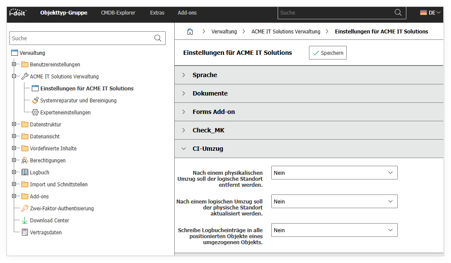Screen dimensions: 451x263
Task: Open Vertragsdaten entry
Action: click(46, 233)
